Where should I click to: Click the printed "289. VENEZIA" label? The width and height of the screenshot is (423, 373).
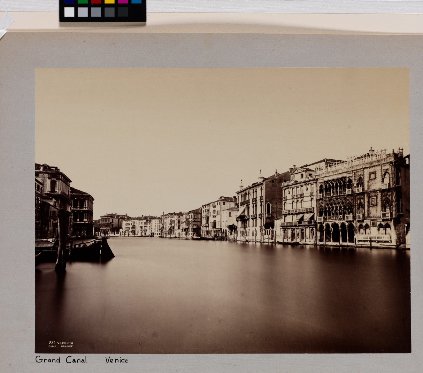point(61,343)
